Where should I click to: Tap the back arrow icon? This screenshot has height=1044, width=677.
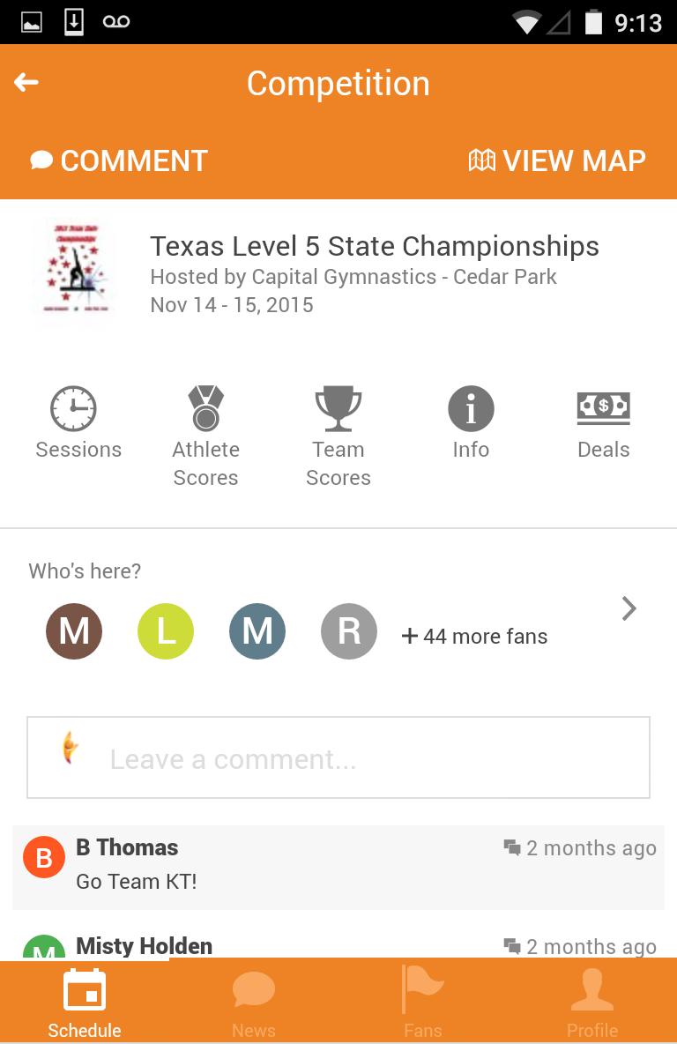point(26,83)
